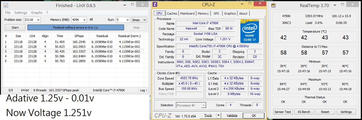Screen dimensions: 362x120
Task: Switch to the About tab in CPU-Z
Action: [243, 13]
